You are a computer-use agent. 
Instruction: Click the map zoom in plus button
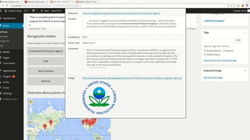coord(31,108)
